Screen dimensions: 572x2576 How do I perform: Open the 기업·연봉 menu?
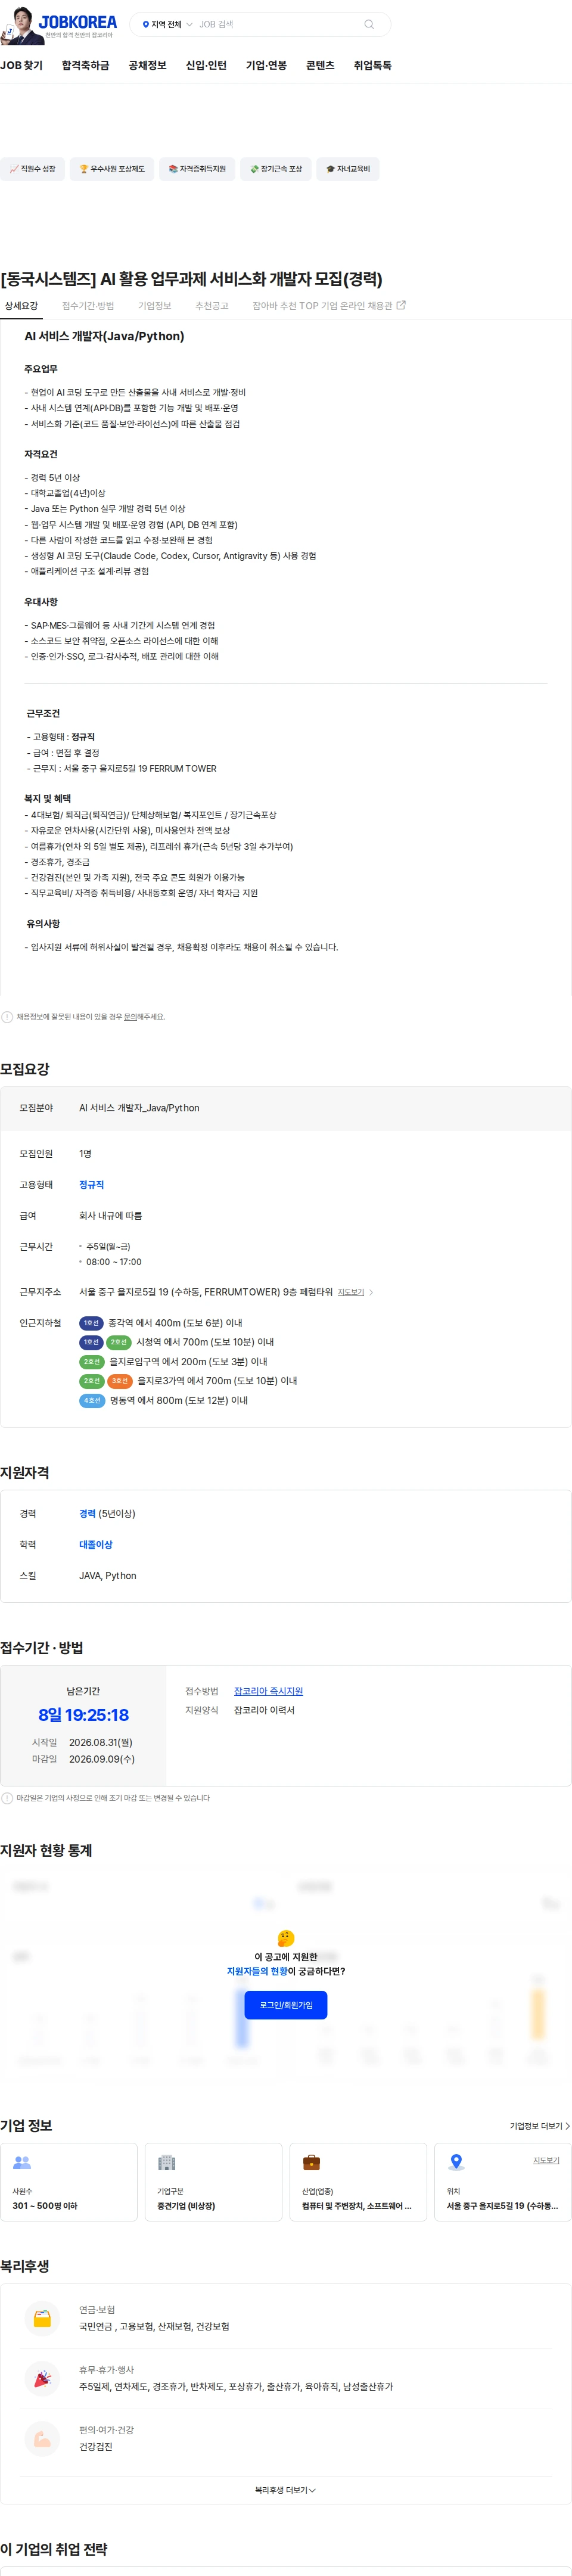point(266,65)
